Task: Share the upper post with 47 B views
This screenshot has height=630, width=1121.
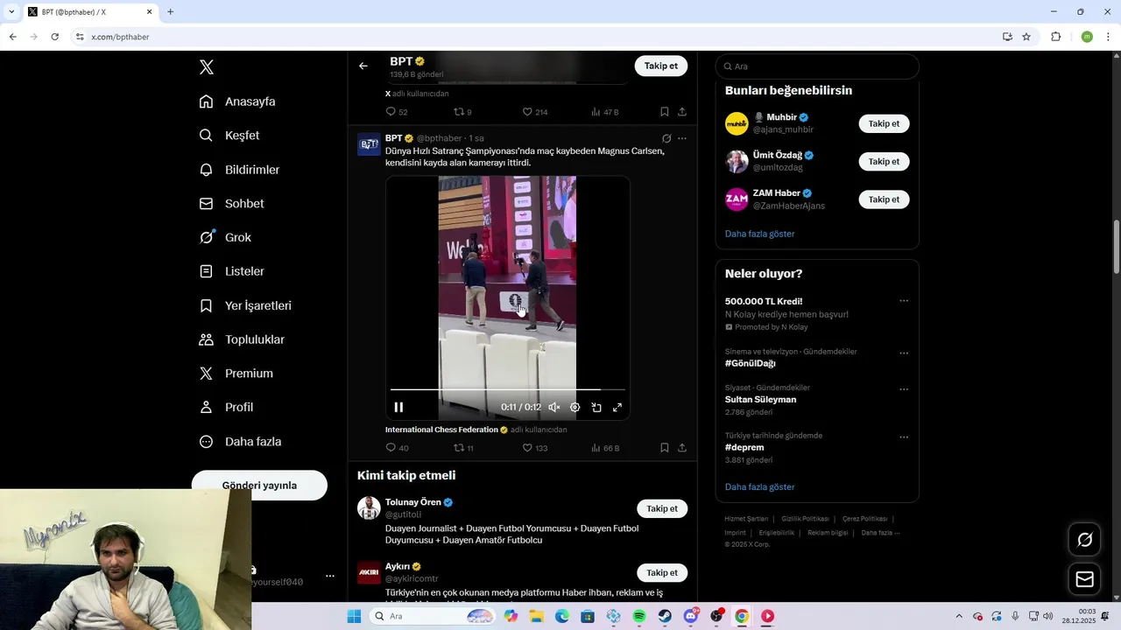Action: click(x=682, y=112)
